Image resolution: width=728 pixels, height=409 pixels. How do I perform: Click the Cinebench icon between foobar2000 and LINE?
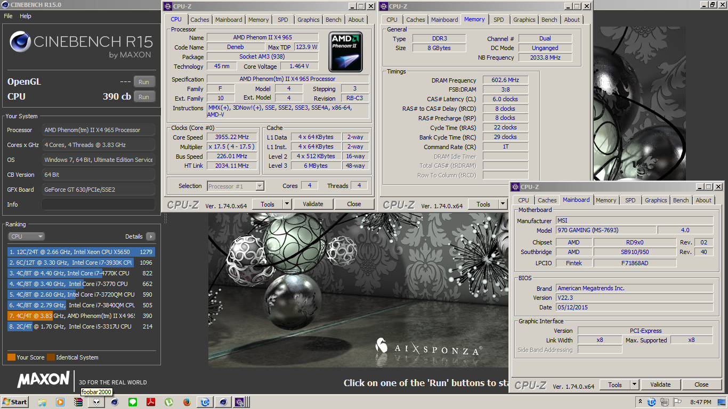(x=115, y=402)
